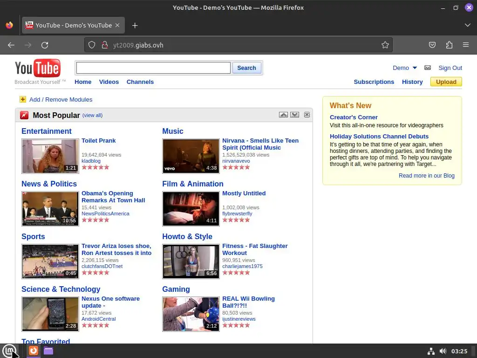The image size is (477, 358).
Task: Open the Firefox extensions icon
Action: click(449, 45)
